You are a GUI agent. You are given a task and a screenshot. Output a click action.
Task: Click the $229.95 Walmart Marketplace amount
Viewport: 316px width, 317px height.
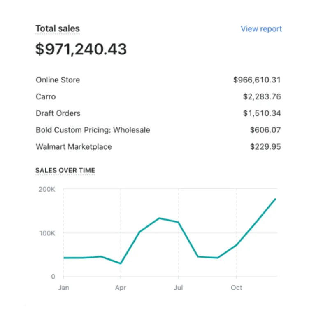265,147
